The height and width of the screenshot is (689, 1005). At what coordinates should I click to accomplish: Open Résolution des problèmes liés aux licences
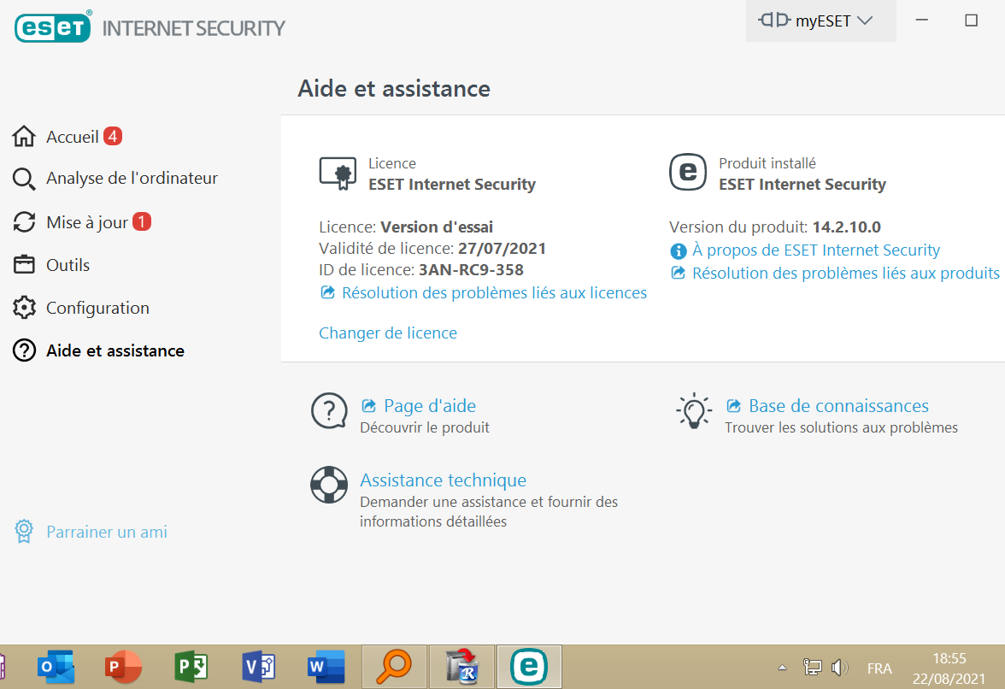[494, 293]
